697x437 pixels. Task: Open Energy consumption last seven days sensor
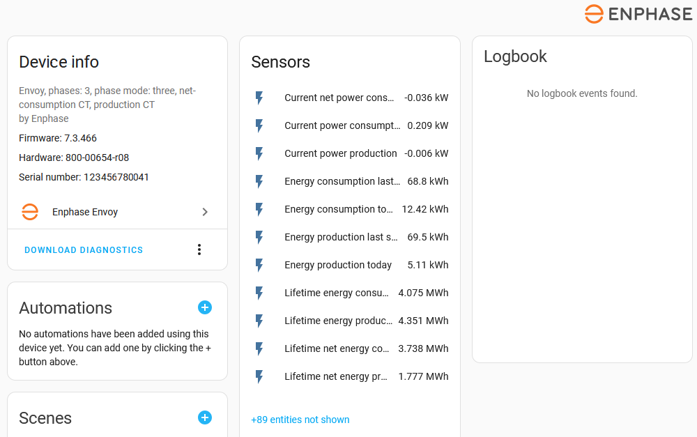342,181
